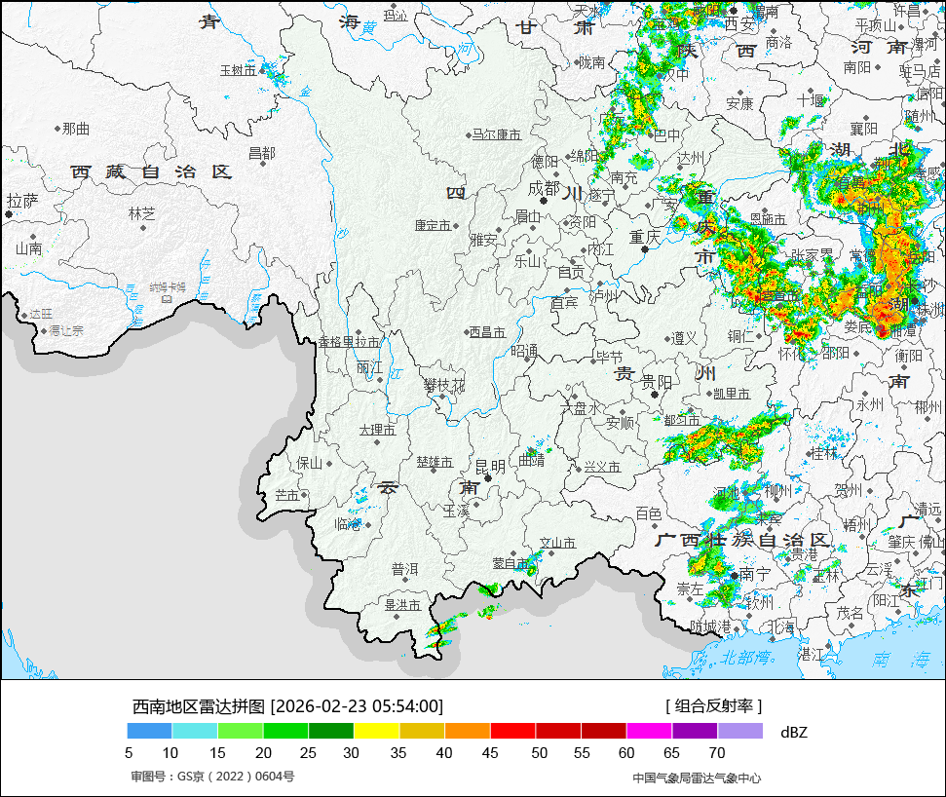Click the 蒙自市 city label
The image size is (946, 797).
[511, 563]
